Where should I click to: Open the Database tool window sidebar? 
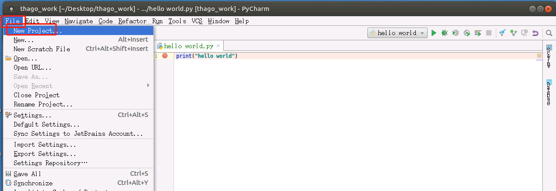(x=549, y=92)
